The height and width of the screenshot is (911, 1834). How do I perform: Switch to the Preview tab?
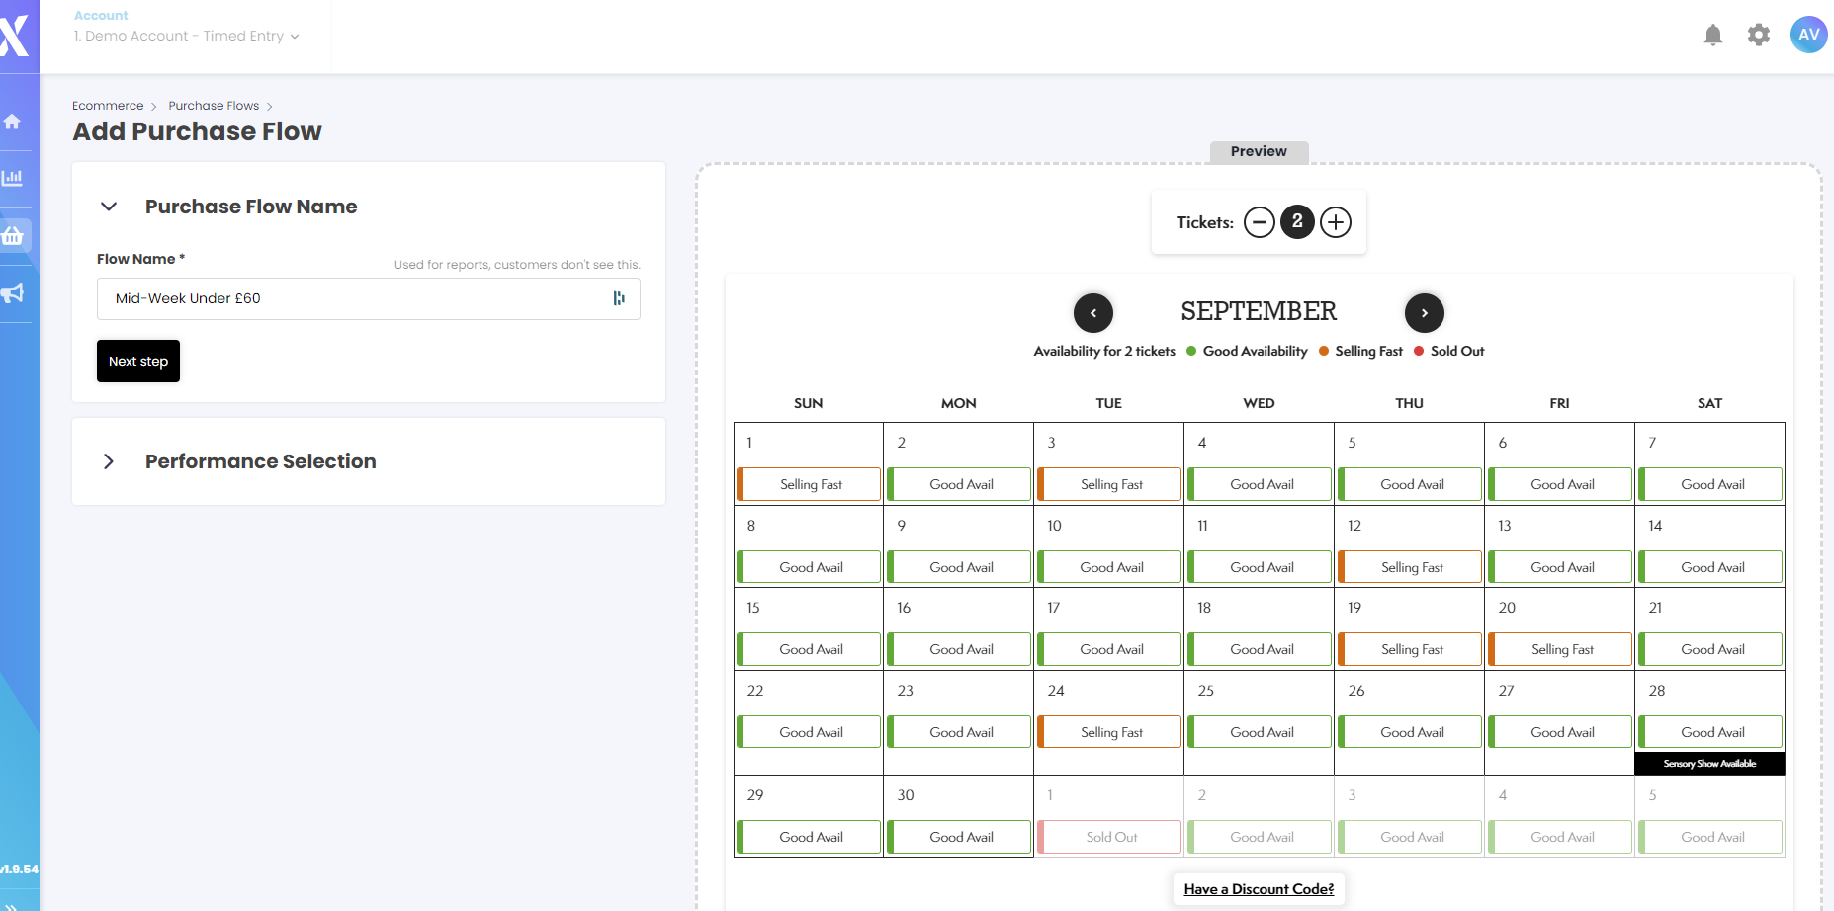pos(1258,151)
